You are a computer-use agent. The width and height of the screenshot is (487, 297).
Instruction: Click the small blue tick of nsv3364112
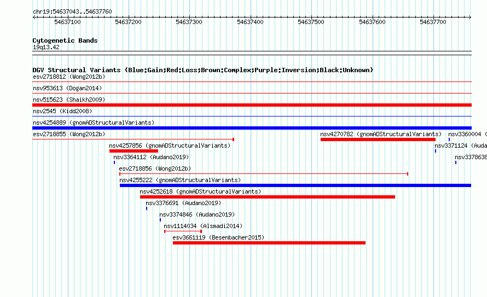pos(114,162)
